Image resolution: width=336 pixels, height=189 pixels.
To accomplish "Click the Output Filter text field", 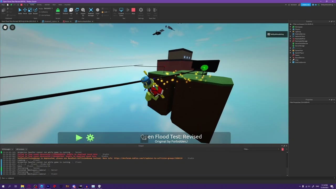I will (261, 149).
